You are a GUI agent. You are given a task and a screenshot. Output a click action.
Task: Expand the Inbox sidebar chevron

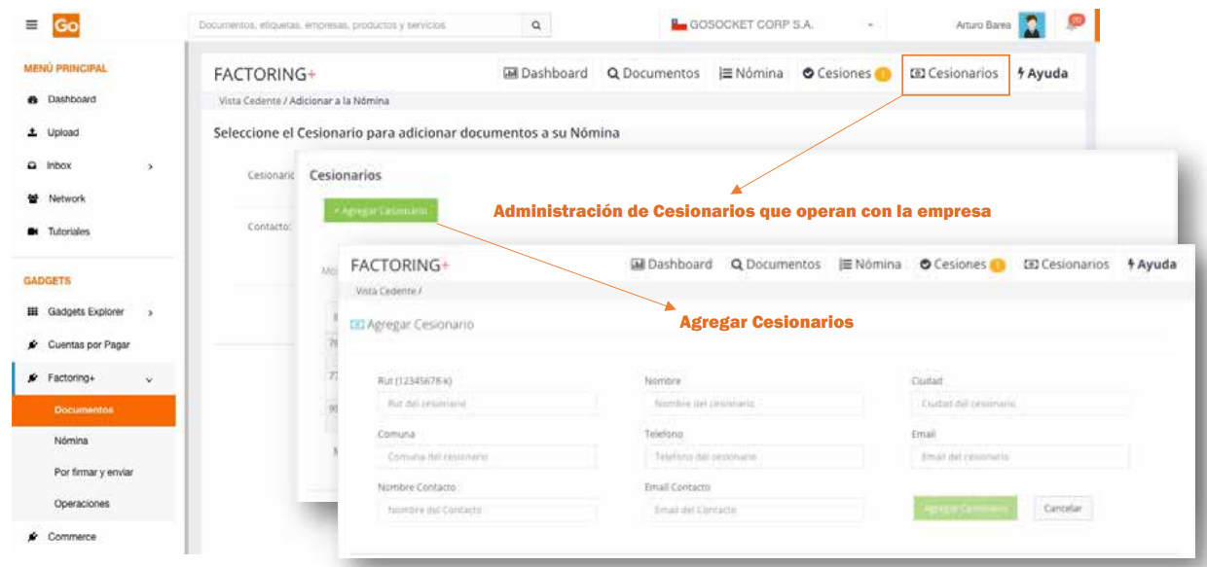[x=150, y=166]
